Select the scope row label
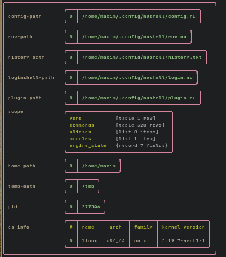226x257 pixels. click(15, 112)
